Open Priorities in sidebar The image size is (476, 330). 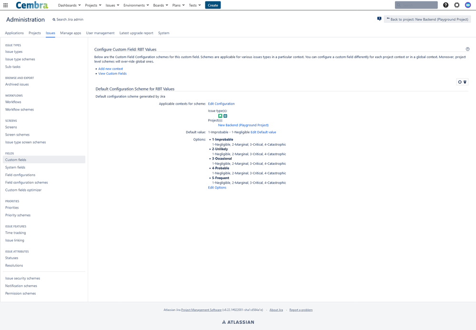tap(12, 208)
